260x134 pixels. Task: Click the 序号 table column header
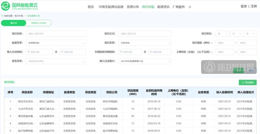pos(10,92)
